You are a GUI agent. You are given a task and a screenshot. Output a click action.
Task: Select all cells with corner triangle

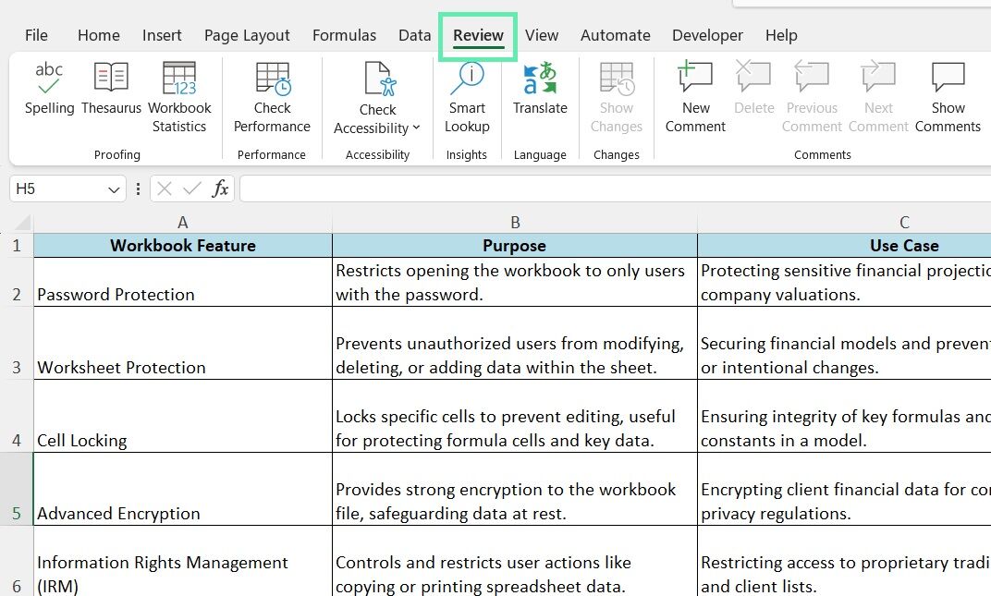[23, 223]
